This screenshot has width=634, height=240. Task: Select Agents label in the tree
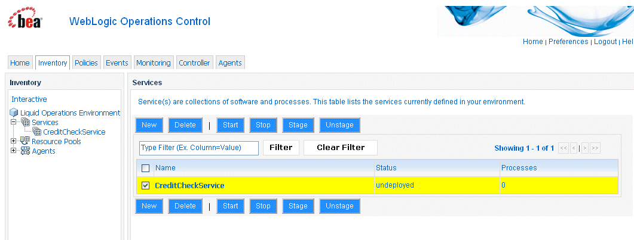pyautogui.click(x=44, y=151)
